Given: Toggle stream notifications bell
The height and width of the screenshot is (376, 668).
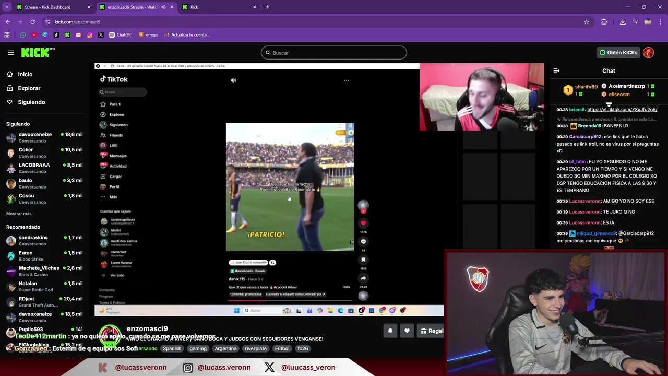Looking at the screenshot, I should 390,331.
